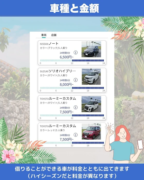Click availability timeline bar for SUZUKI ソリオ
Image resolution: width=144 pixels, height=180 pixels.
click(x=72, y=88)
